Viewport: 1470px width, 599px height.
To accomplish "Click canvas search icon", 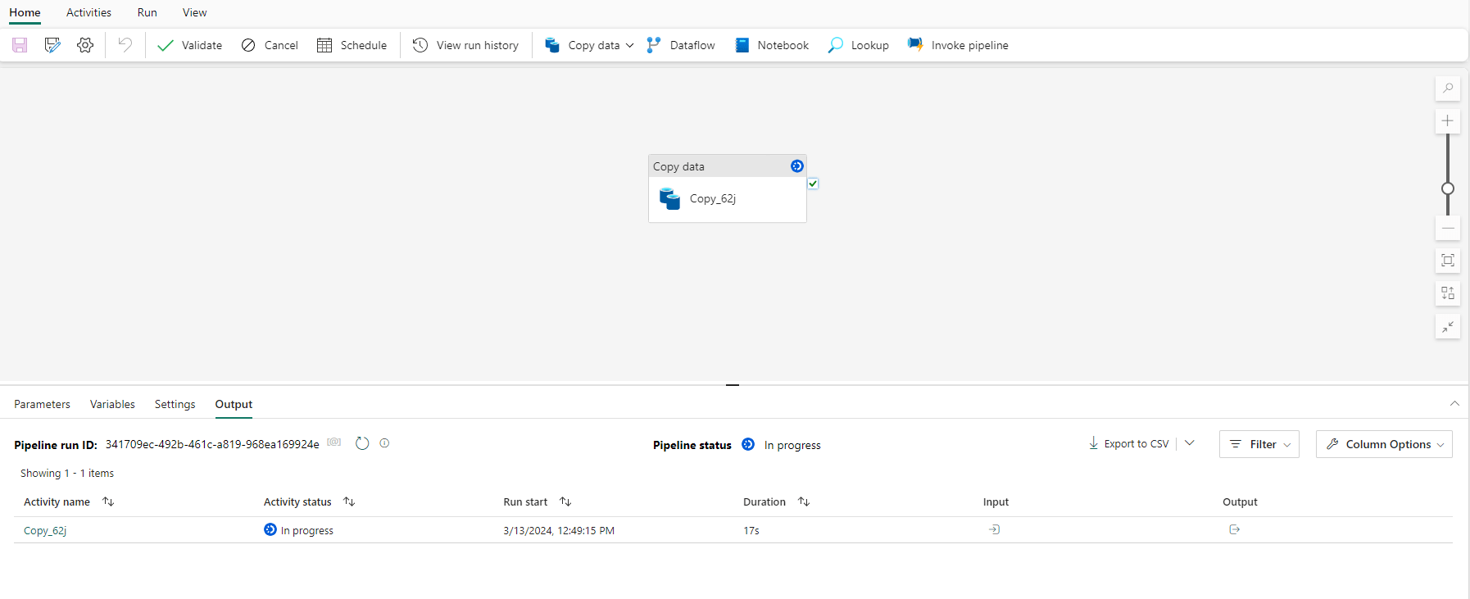I will tap(1448, 88).
